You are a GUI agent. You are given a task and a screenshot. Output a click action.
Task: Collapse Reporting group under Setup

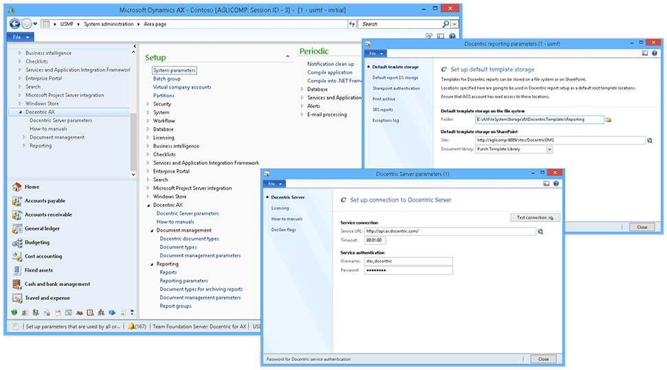click(x=151, y=264)
